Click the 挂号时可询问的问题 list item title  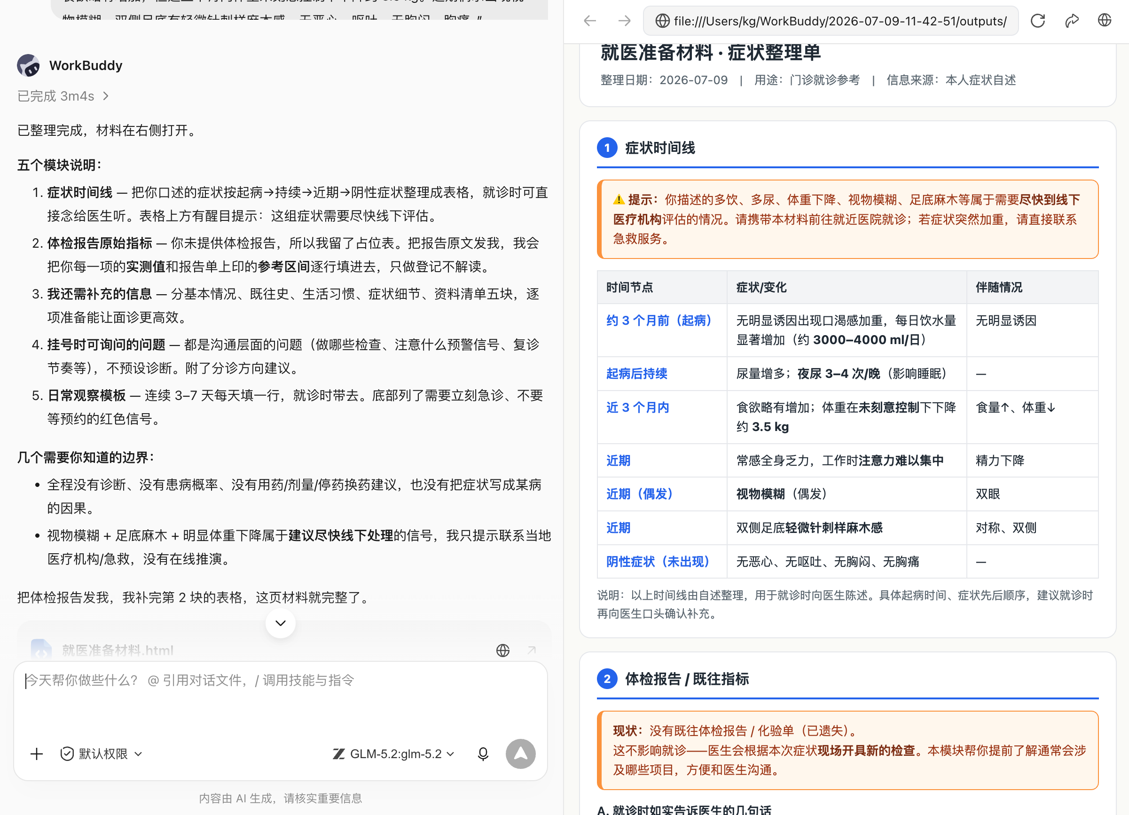click(x=106, y=345)
